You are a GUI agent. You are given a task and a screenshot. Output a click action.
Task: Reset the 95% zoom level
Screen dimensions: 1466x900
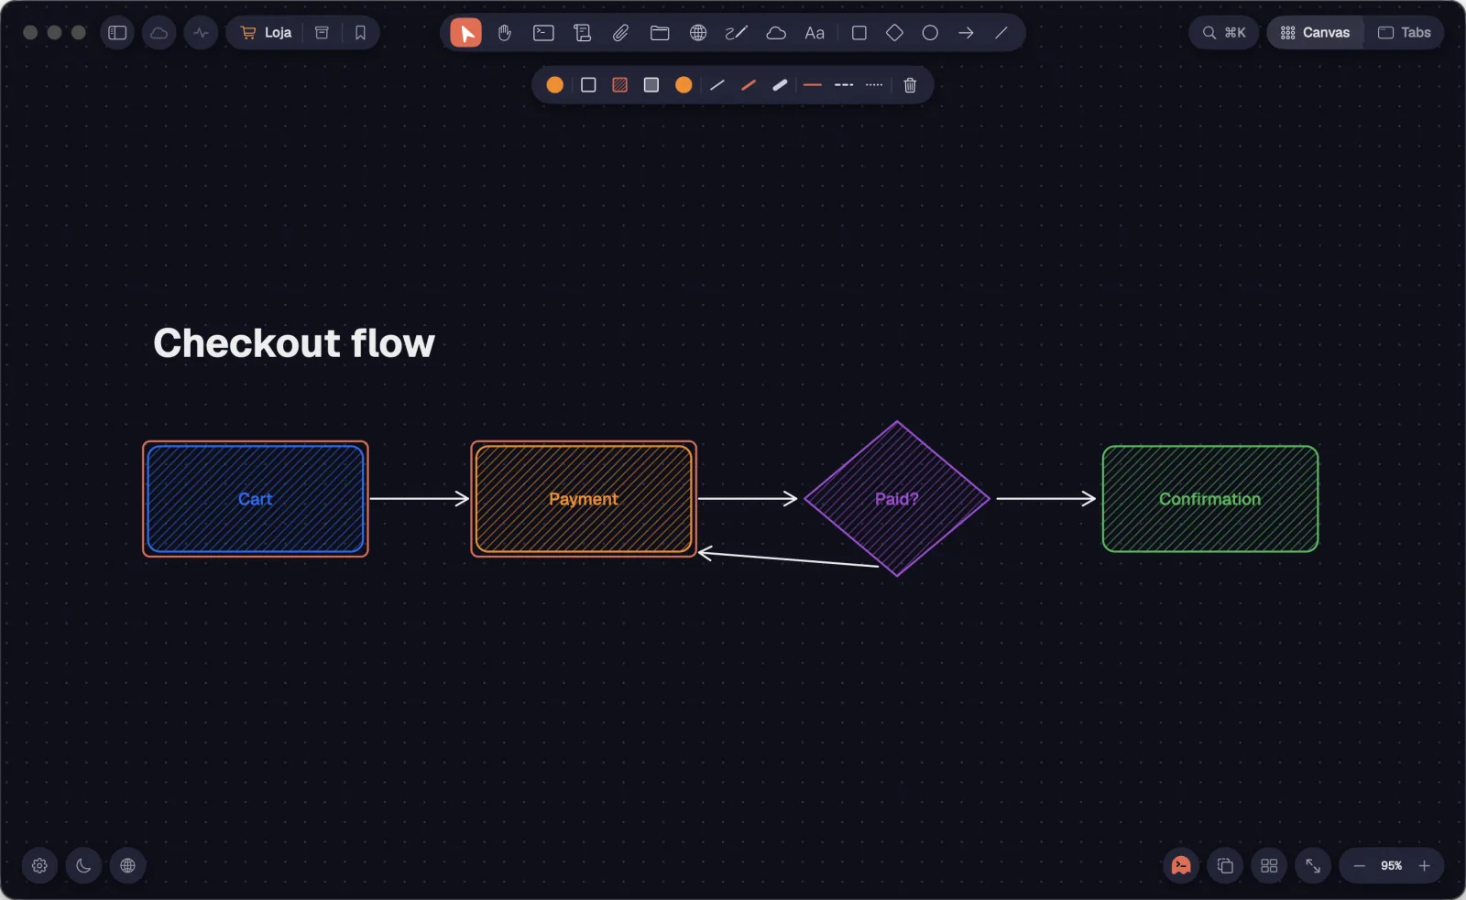click(x=1391, y=865)
